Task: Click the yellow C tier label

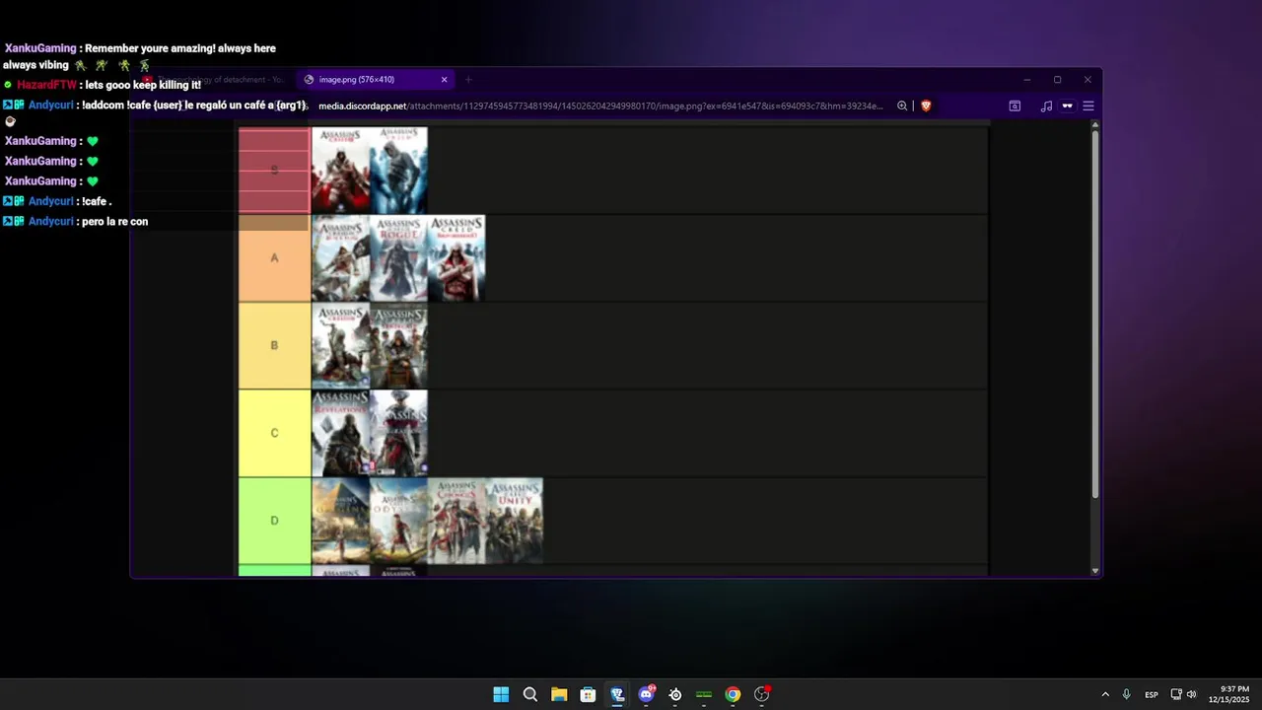Action: [x=274, y=433]
